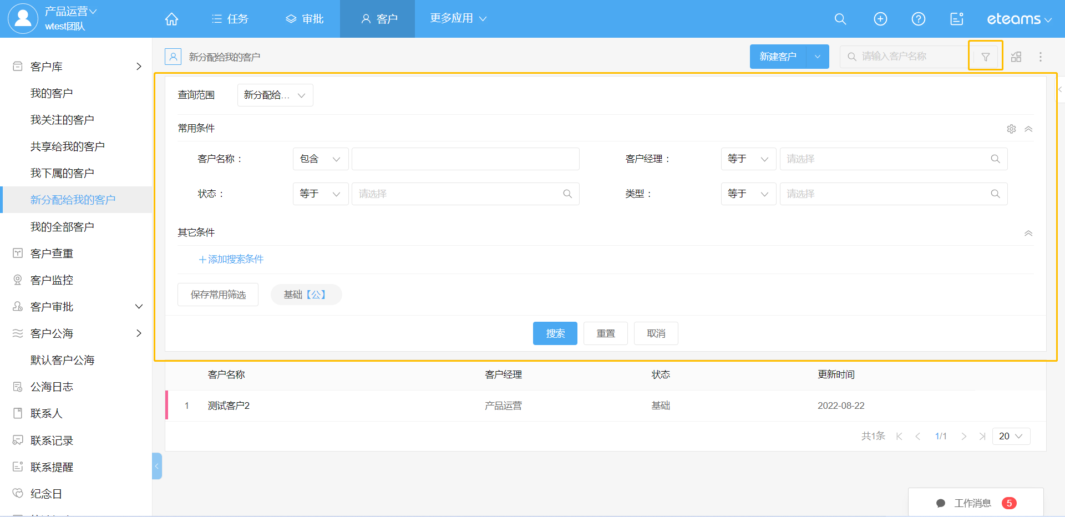Click the plus circle quick-create icon
Screen dimensions: 1065x517
click(880, 19)
